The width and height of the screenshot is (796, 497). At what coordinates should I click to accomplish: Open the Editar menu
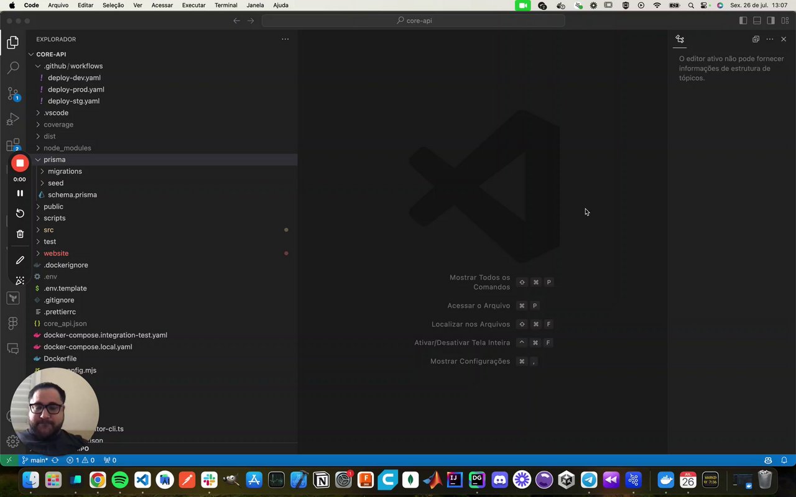tap(86, 5)
